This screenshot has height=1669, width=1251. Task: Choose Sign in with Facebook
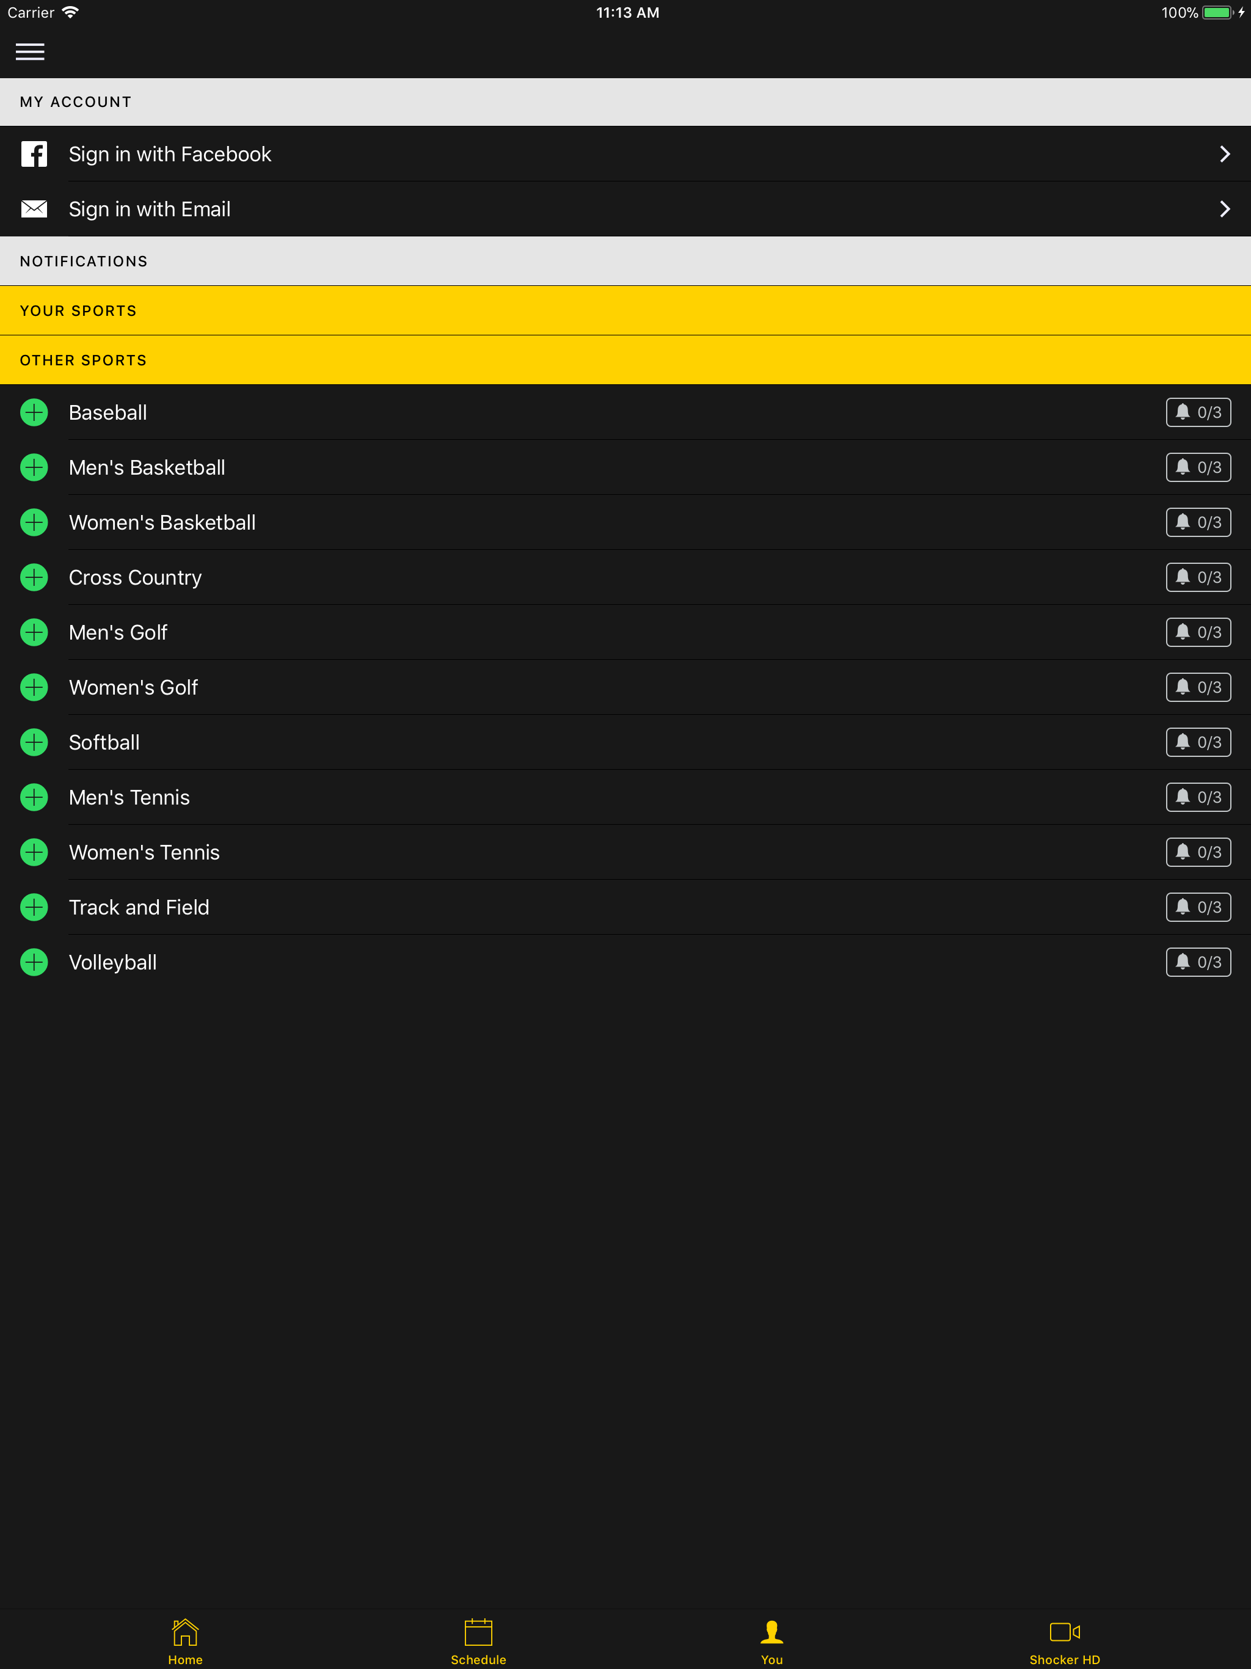point(625,154)
